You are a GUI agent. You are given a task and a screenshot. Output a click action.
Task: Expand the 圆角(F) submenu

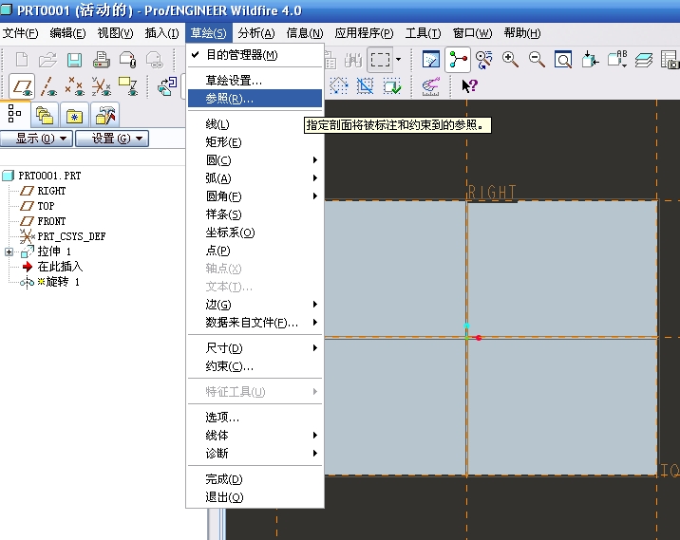click(255, 196)
